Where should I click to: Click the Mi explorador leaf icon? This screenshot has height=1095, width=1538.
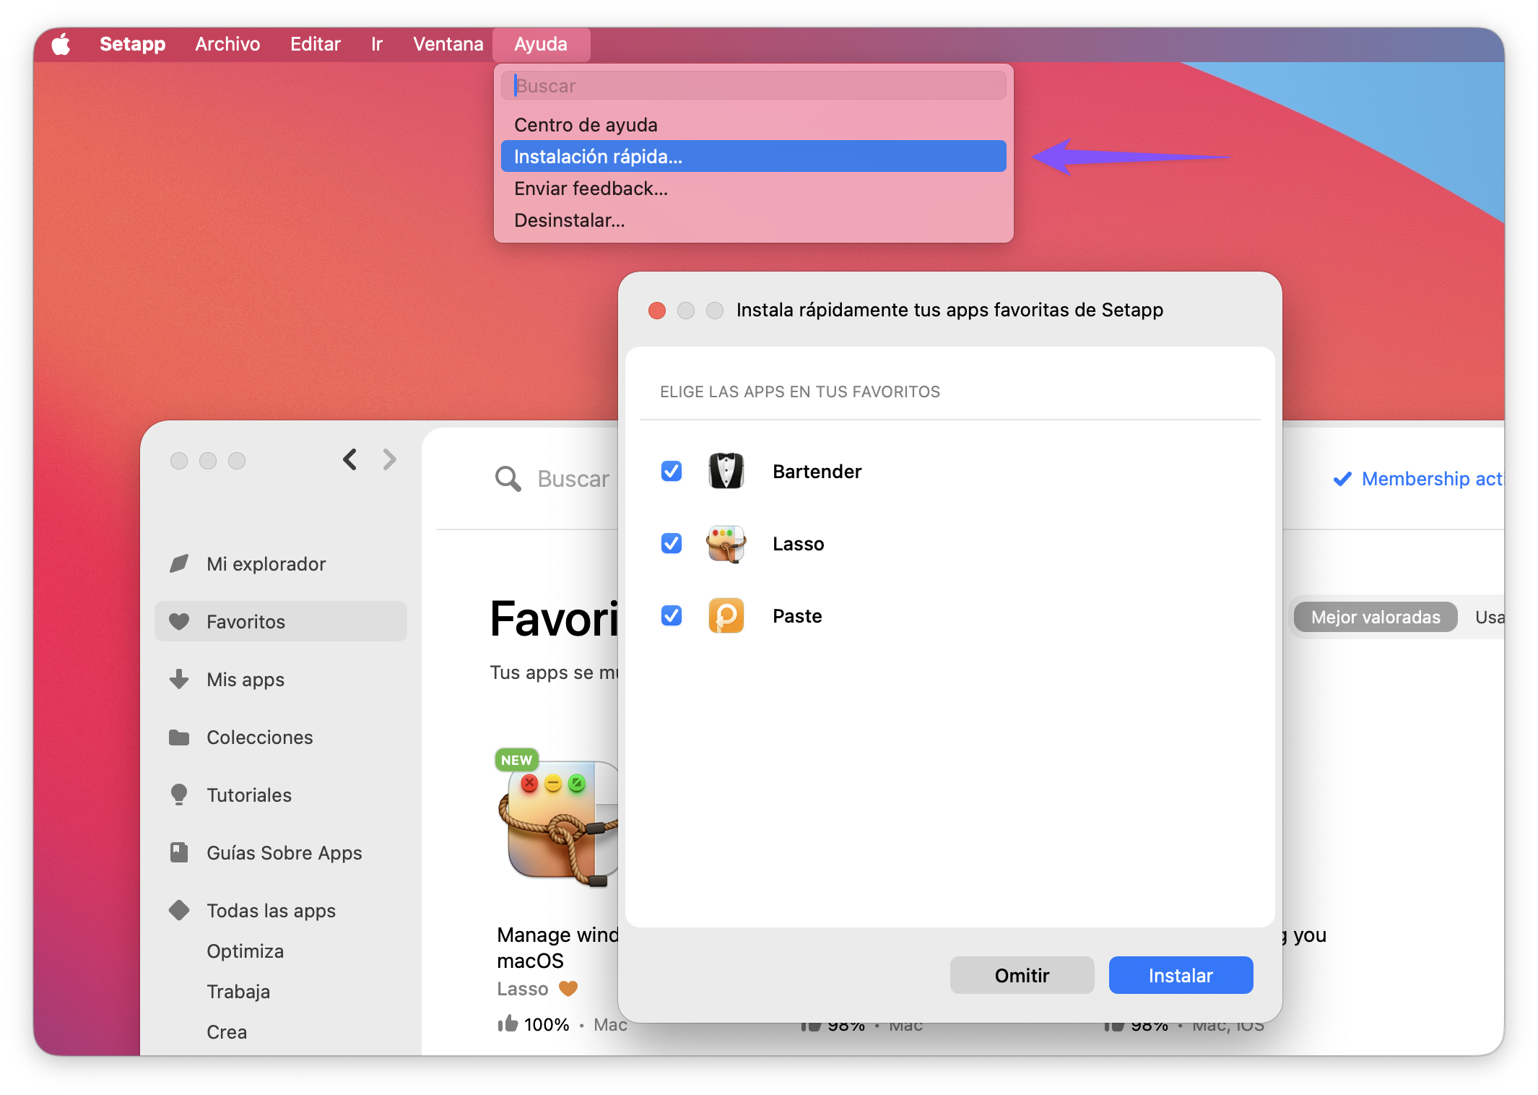179,563
